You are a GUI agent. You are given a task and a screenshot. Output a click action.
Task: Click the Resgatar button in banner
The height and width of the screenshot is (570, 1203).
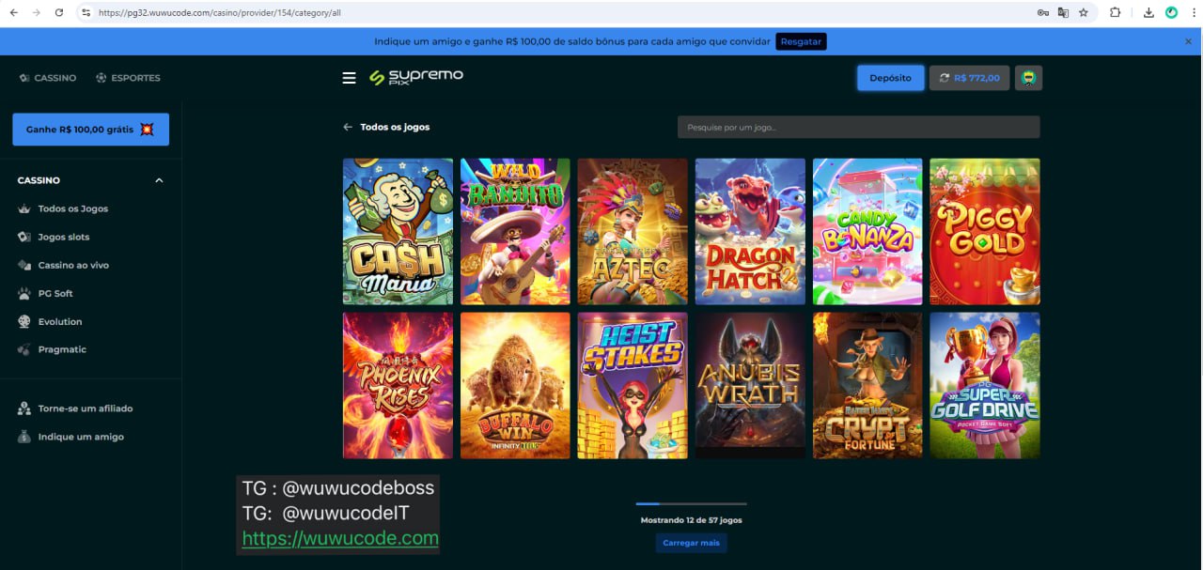(801, 41)
